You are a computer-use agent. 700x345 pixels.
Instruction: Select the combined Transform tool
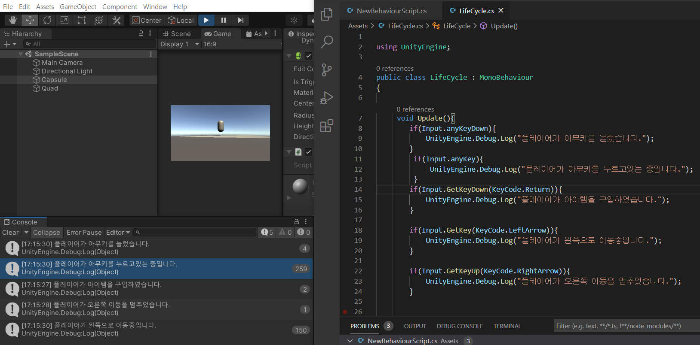click(99, 20)
